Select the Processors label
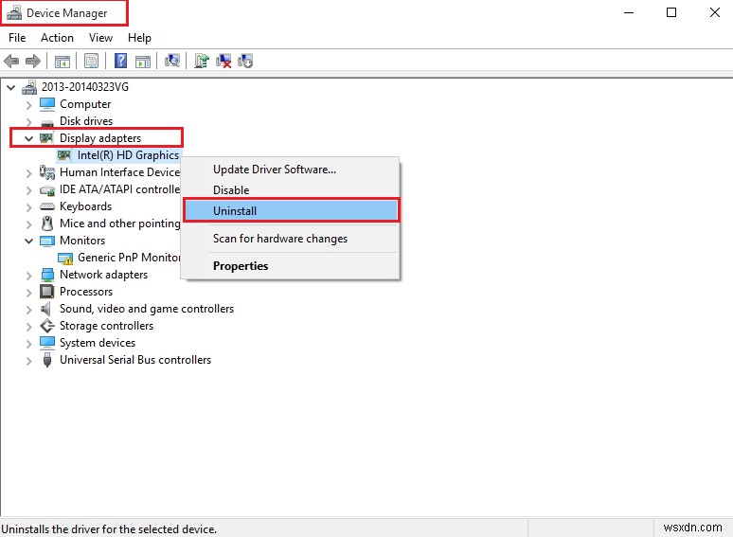Image resolution: width=733 pixels, height=537 pixels. (x=86, y=292)
